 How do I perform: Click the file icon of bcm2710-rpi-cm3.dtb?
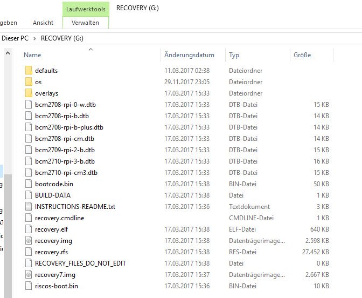[29, 172]
